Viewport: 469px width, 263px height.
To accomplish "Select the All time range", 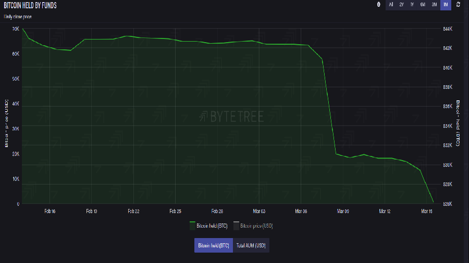I will (x=391, y=5).
